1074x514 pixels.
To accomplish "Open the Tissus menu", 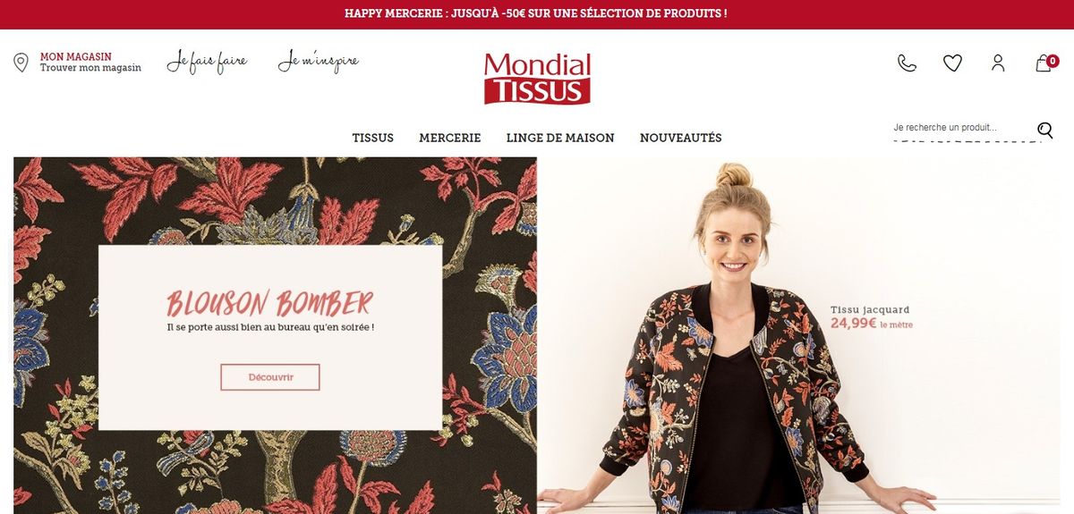I will pyautogui.click(x=373, y=138).
